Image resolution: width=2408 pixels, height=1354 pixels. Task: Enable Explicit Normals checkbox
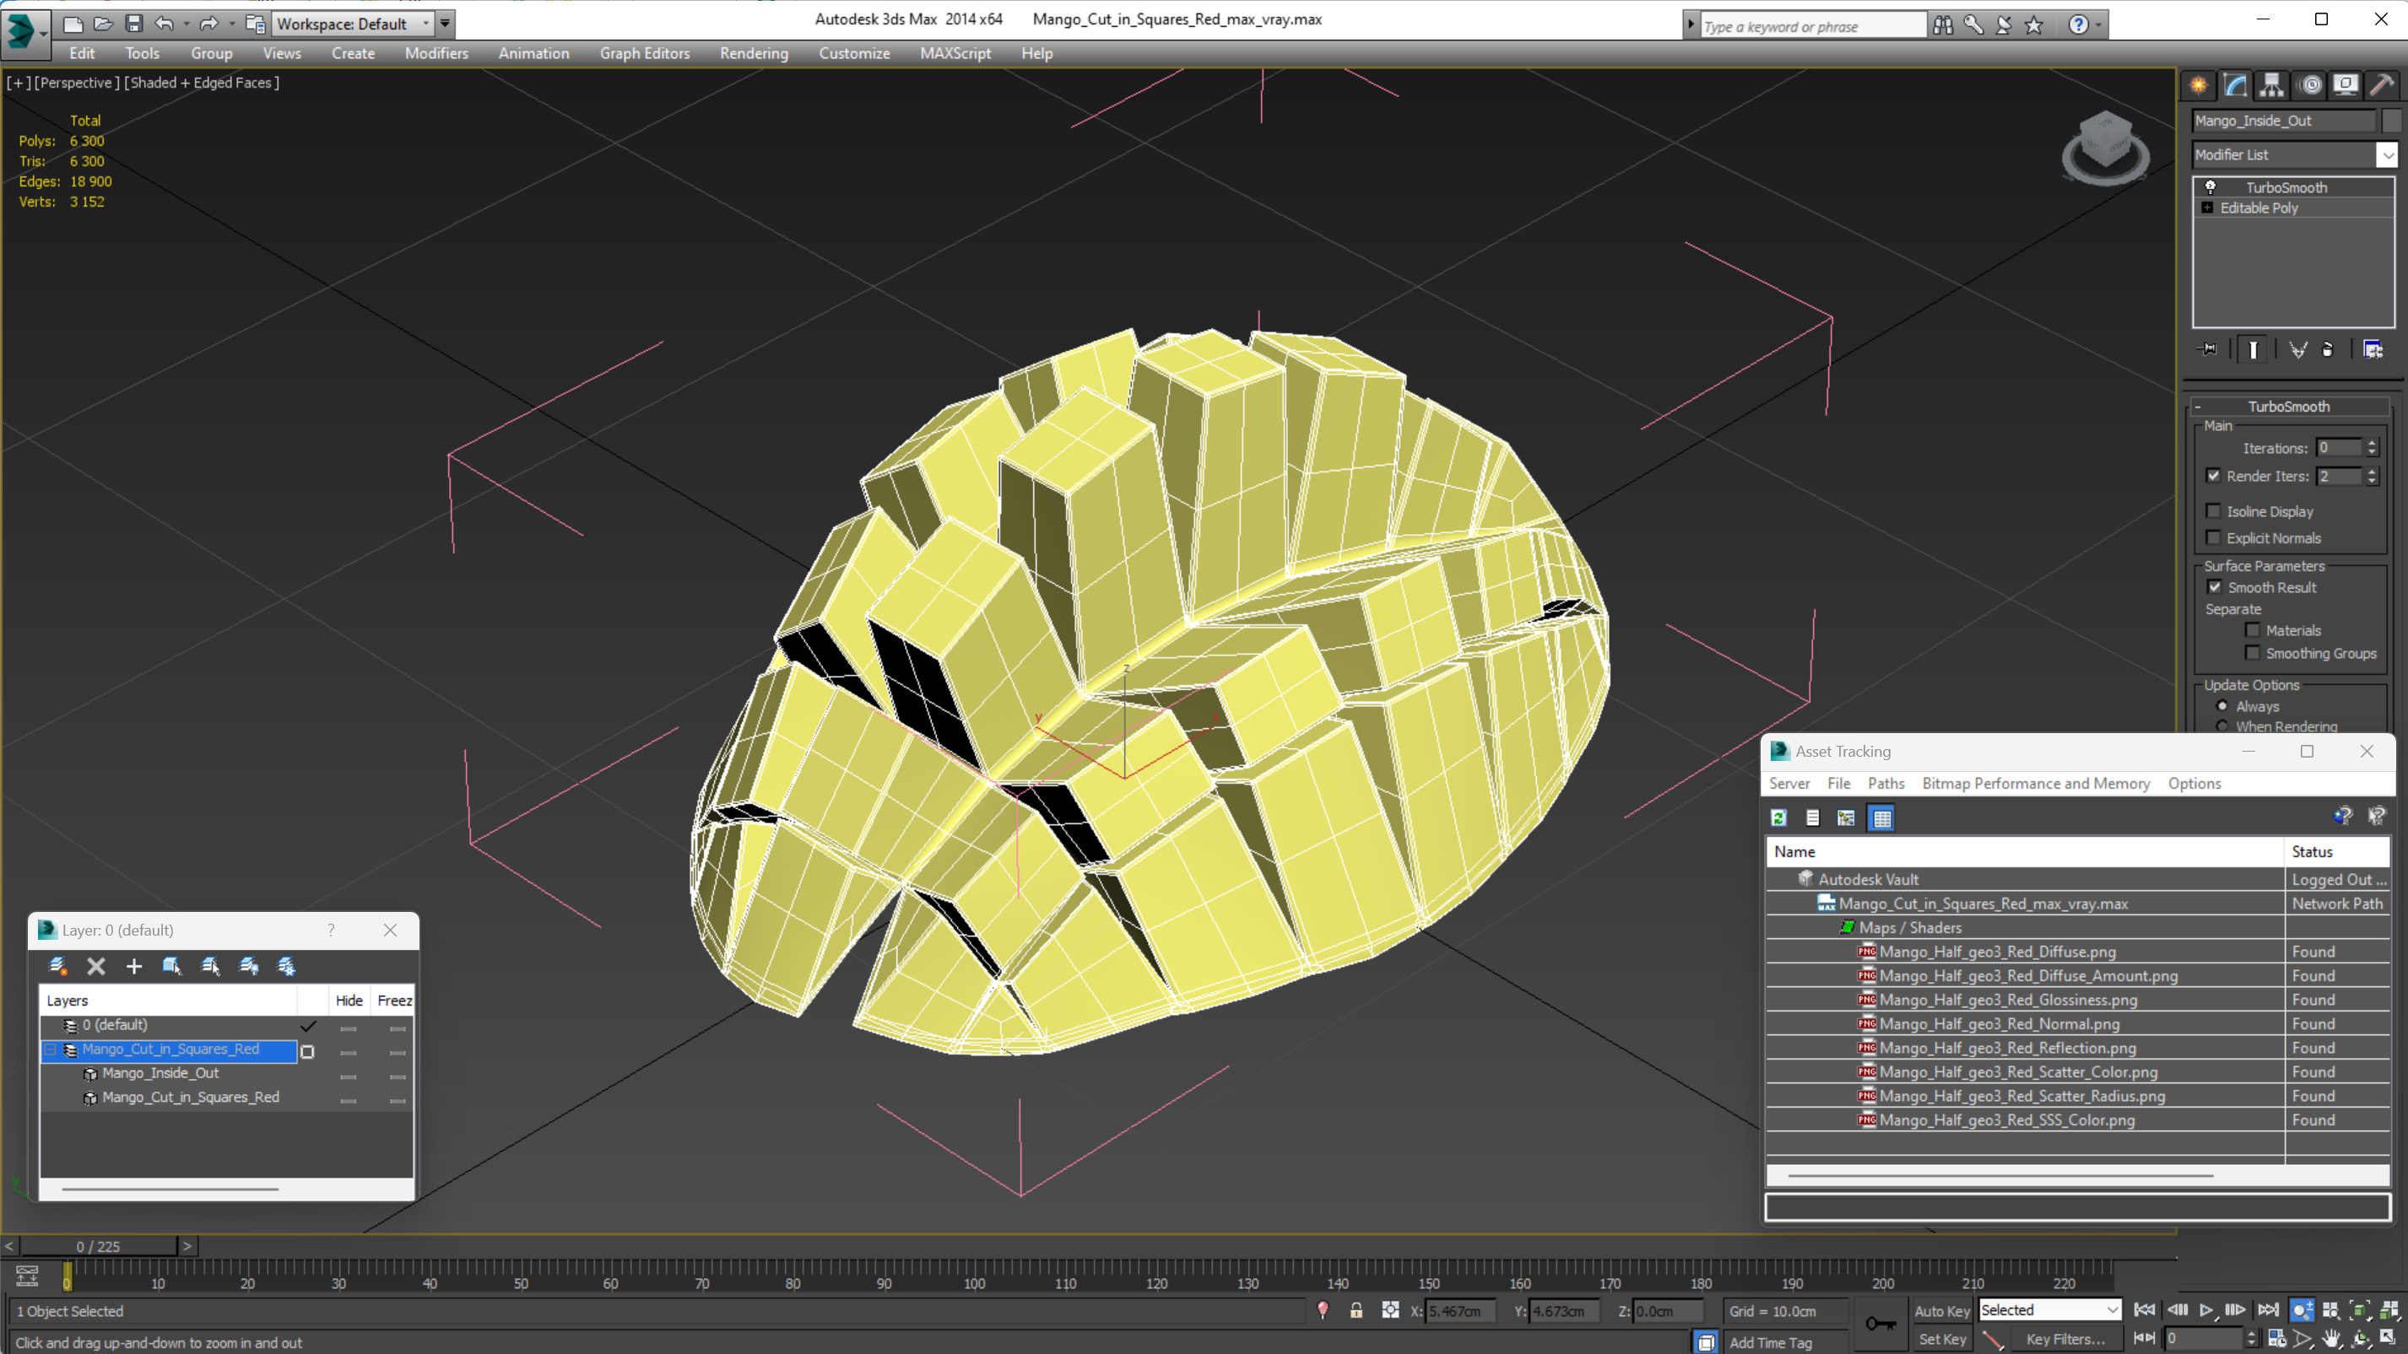pyautogui.click(x=2214, y=537)
